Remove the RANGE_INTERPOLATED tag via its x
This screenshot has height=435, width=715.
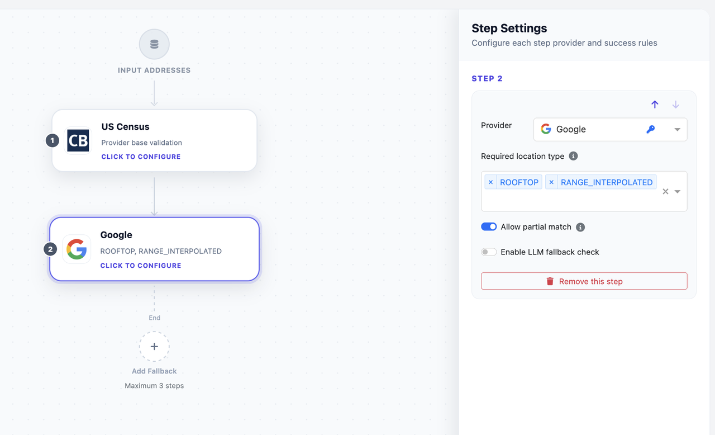(551, 182)
